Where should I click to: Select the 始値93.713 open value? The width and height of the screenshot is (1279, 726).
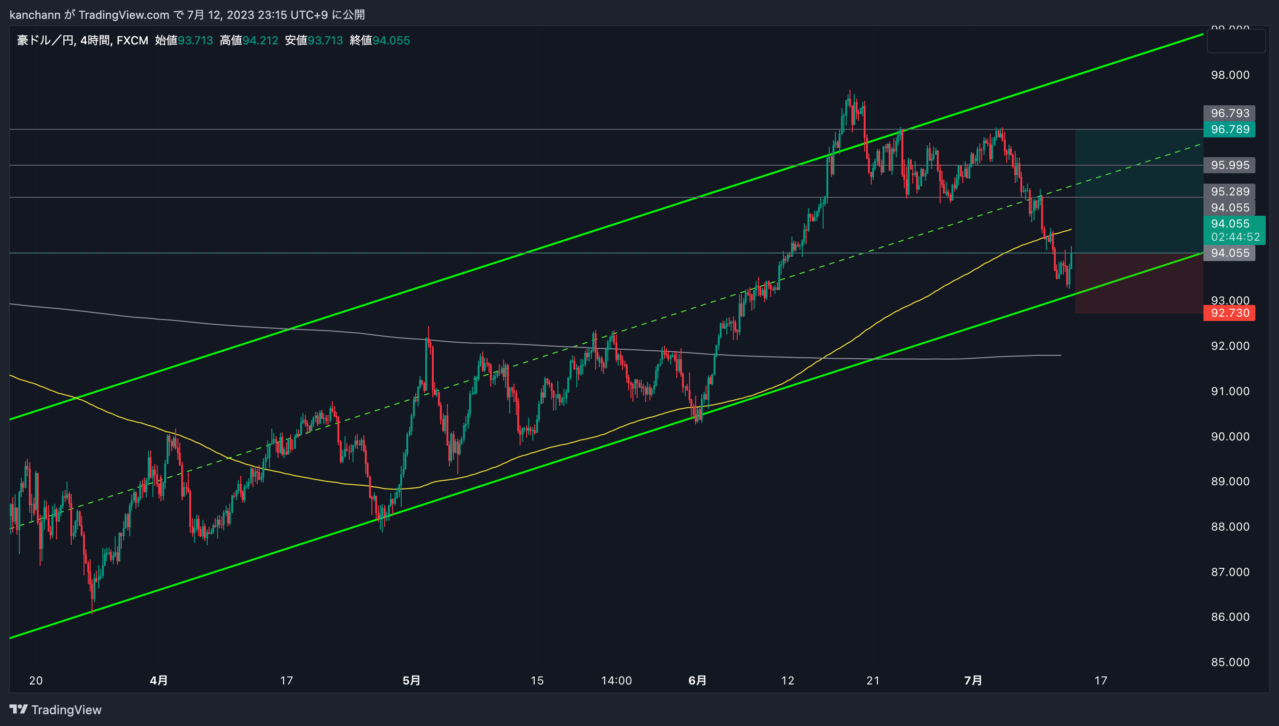coord(184,41)
